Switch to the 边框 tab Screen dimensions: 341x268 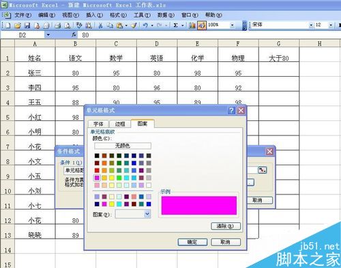(x=120, y=124)
